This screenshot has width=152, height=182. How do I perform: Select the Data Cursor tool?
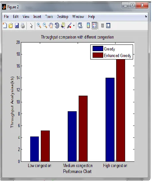pyautogui.click(x=63, y=26)
